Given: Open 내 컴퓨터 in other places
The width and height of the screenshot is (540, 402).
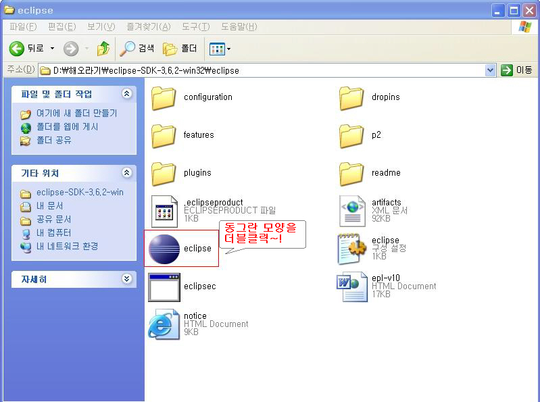Looking at the screenshot, I should click(x=53, y=232).
